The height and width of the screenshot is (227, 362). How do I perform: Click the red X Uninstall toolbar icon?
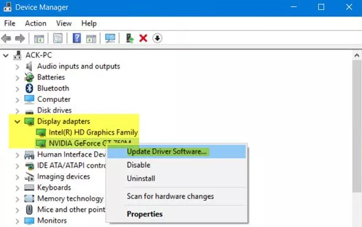[x=143, y=38]
